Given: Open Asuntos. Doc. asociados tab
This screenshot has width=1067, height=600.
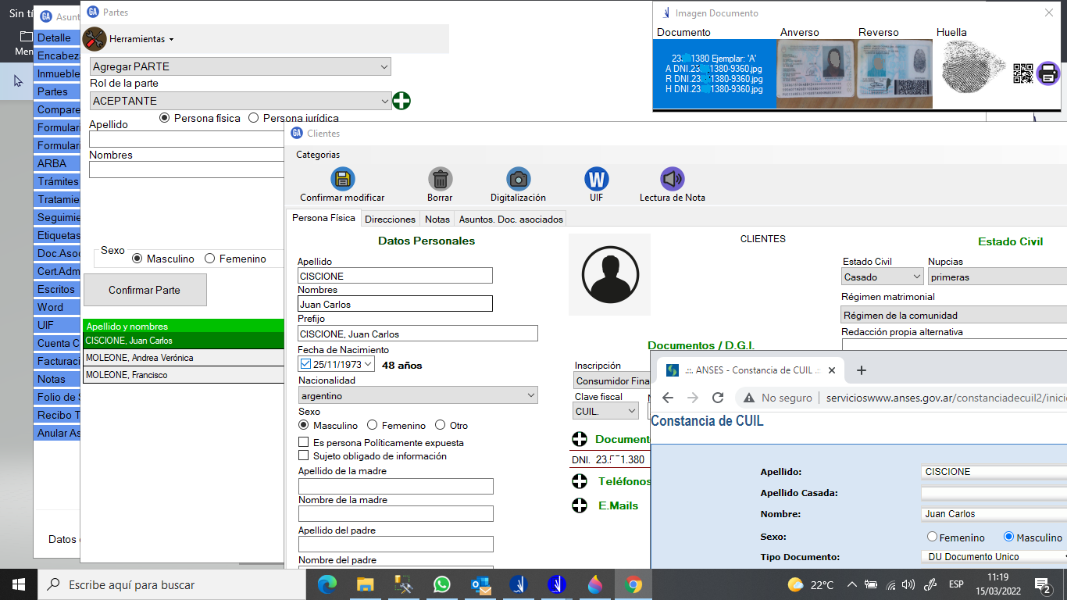Looking at the screenshot, I should click(510, 219).
